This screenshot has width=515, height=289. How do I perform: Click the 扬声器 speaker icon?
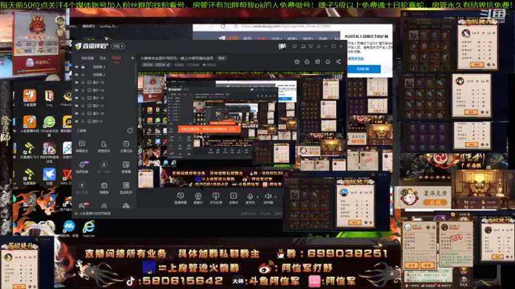click(268, 197)
